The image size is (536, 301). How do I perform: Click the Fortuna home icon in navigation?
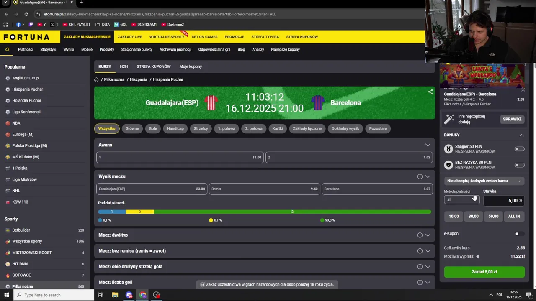click(7, 49)
